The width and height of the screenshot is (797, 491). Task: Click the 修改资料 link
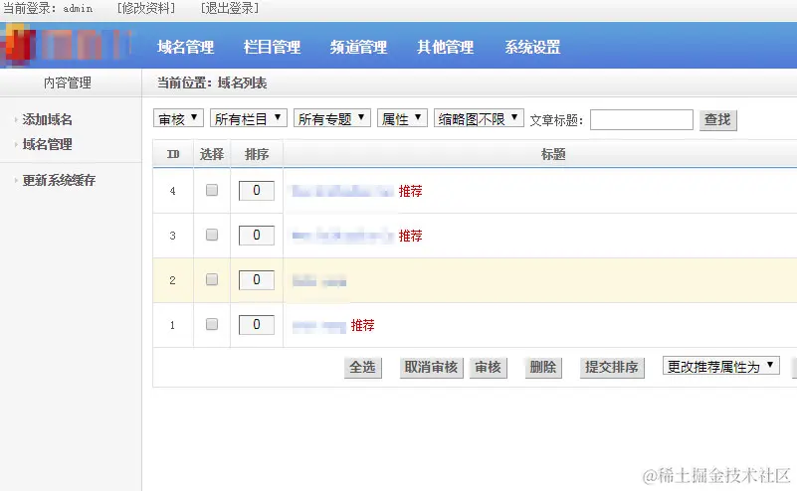[x=146, y=8]
